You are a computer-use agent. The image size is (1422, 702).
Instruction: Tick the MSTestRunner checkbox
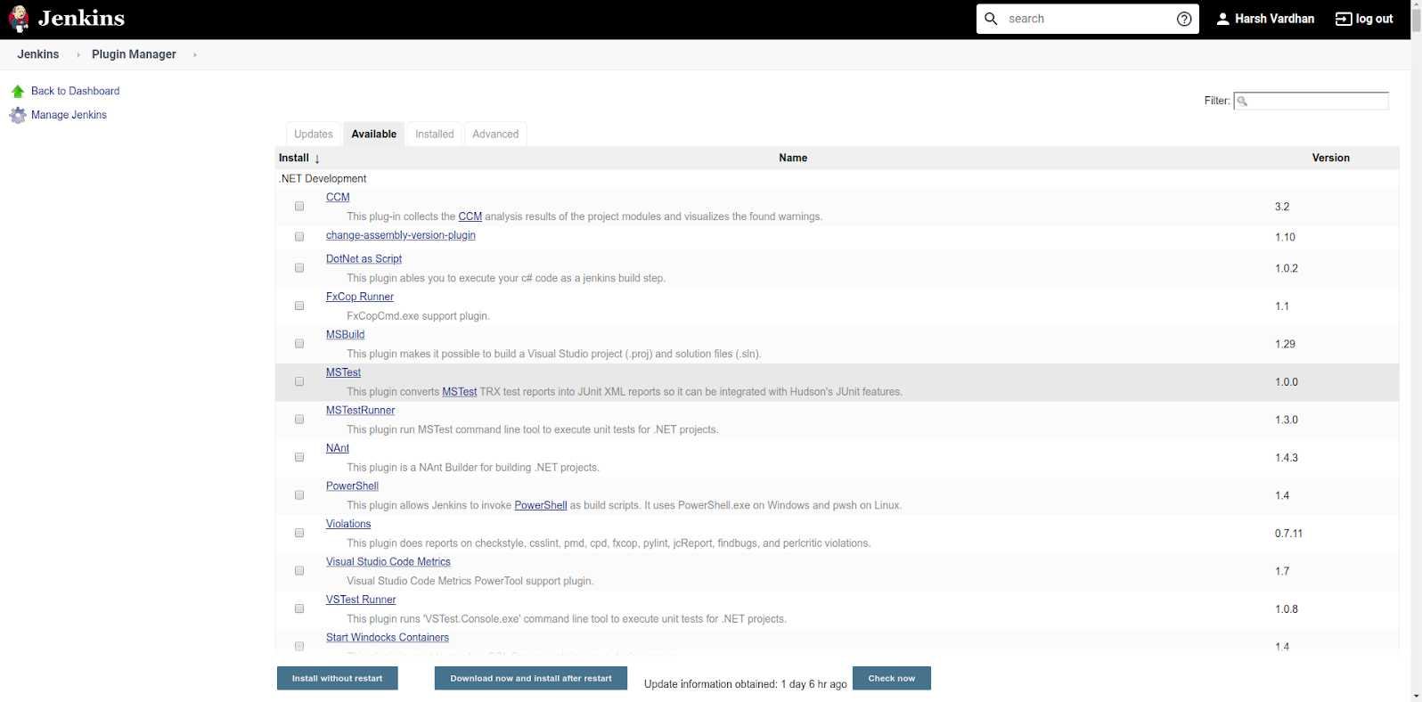tap(299, 420)
